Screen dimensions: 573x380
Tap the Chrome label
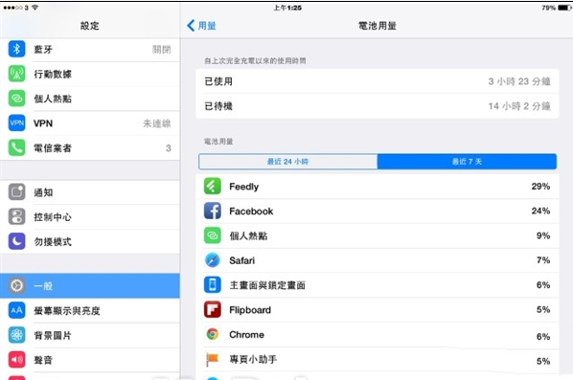click(x=246, y=335)
